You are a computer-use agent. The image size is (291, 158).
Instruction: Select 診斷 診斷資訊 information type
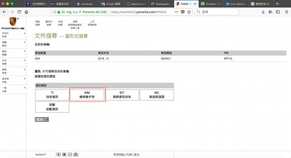pyautogui.click(x=52, y=107)
